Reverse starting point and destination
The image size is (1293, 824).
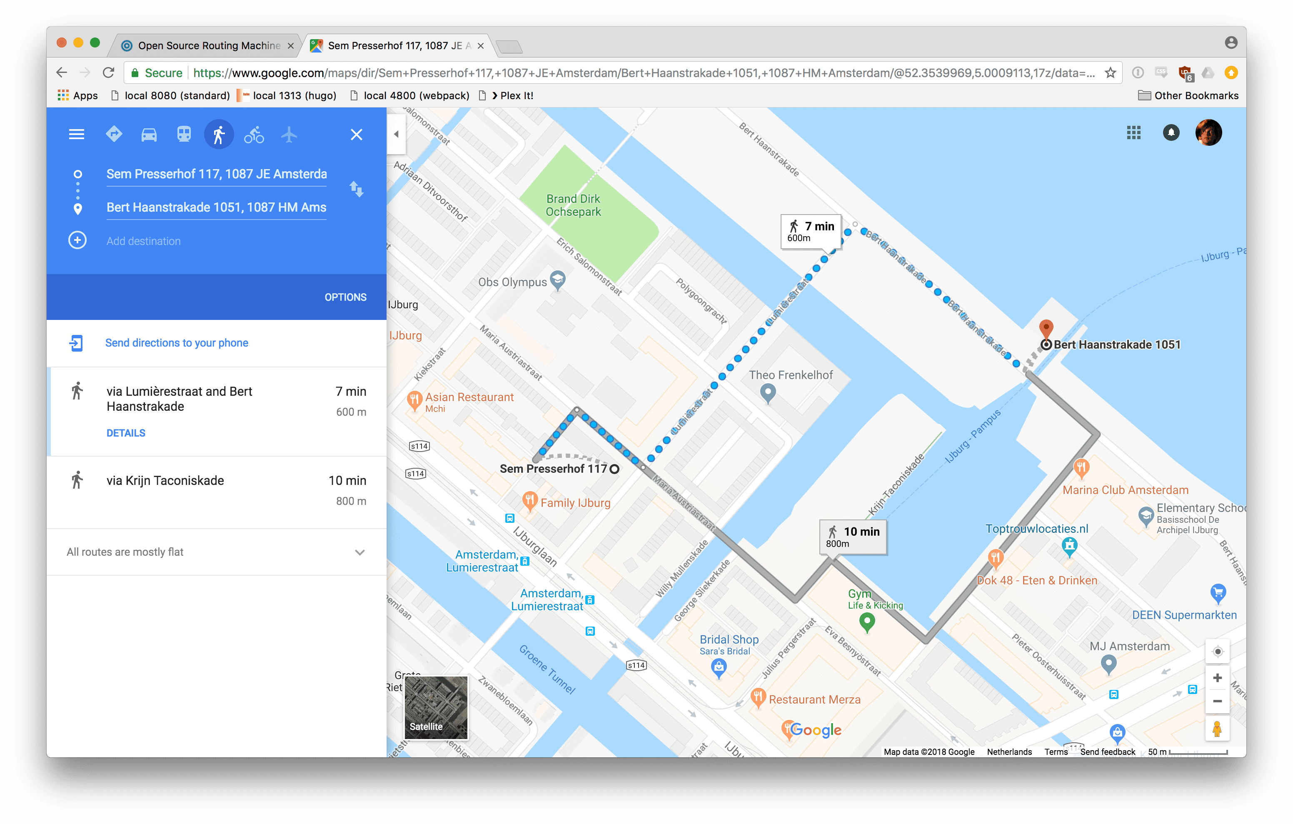[x=357, y=189]
